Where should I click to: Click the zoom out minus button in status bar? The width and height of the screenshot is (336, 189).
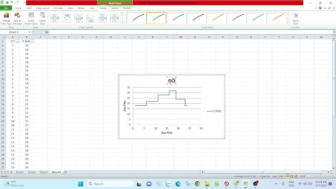tap(309, 176)
